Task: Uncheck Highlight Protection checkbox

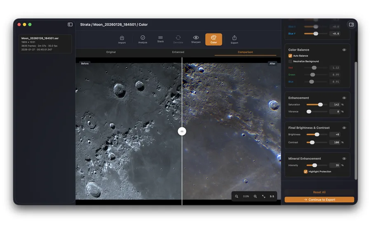Action: pos(305,172)
